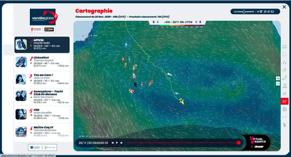Toggle the crossed-out sun day/night icon
This screenshot has width=291, height=157.
(x=284, y=94)
